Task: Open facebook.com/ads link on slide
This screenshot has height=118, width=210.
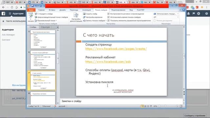Action: [108, 62]
